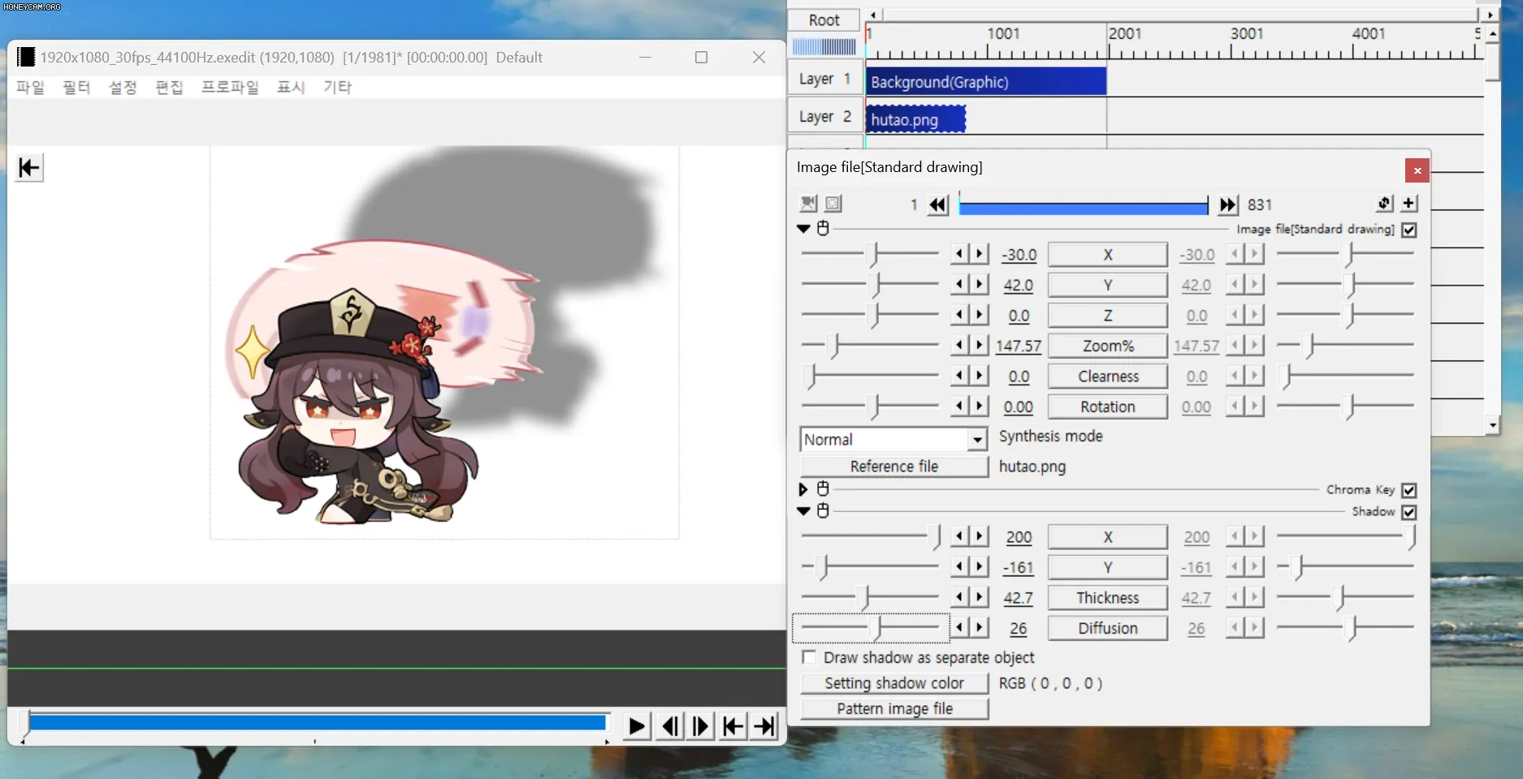Decrease left Shadow X value 200
The width and height of the screenshot is (1523, 779).
coord(959,536)
